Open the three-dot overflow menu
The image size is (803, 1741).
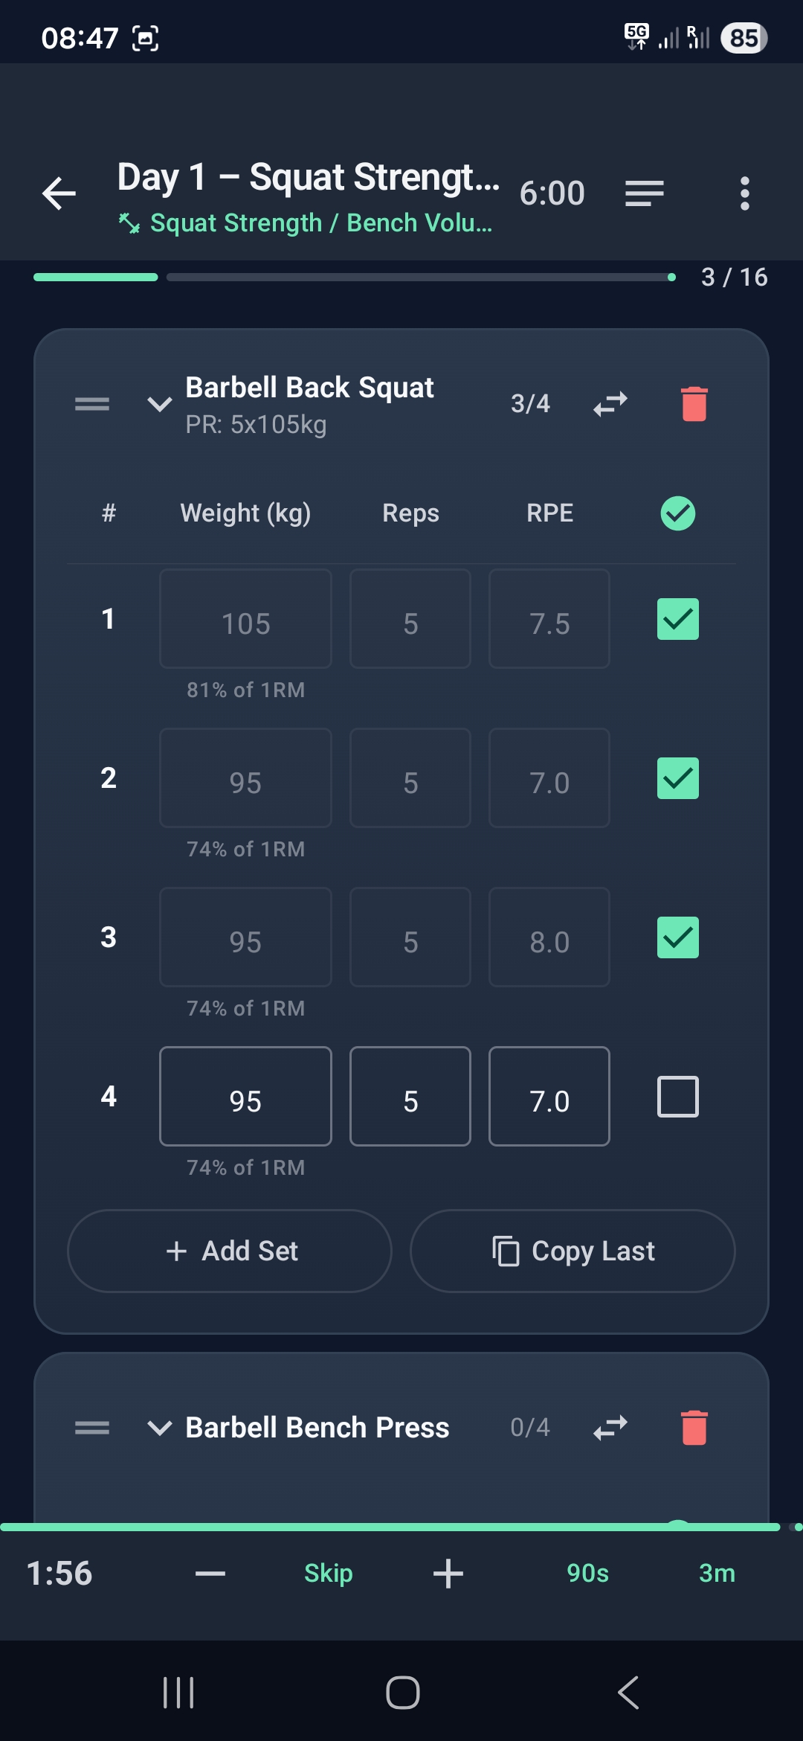click(x=744, y=193)
